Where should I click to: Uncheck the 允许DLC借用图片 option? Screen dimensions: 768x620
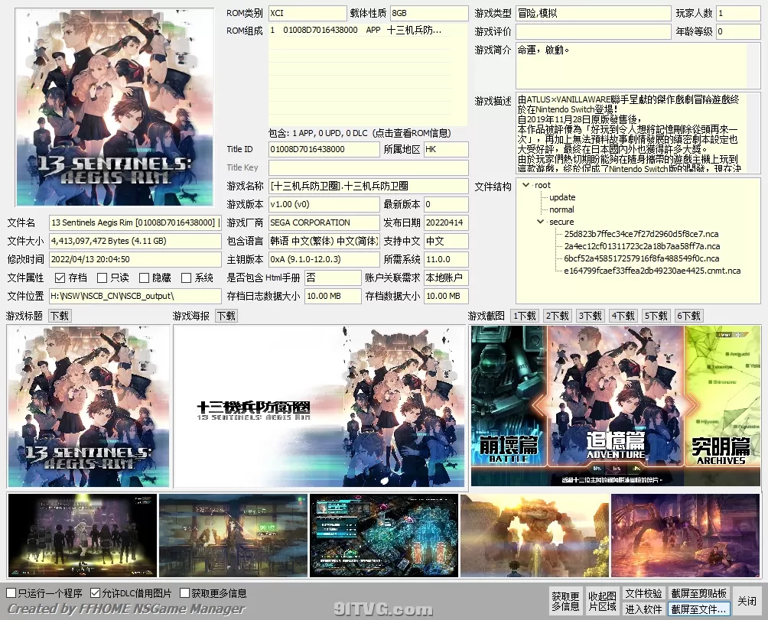(x=94, y=592)
